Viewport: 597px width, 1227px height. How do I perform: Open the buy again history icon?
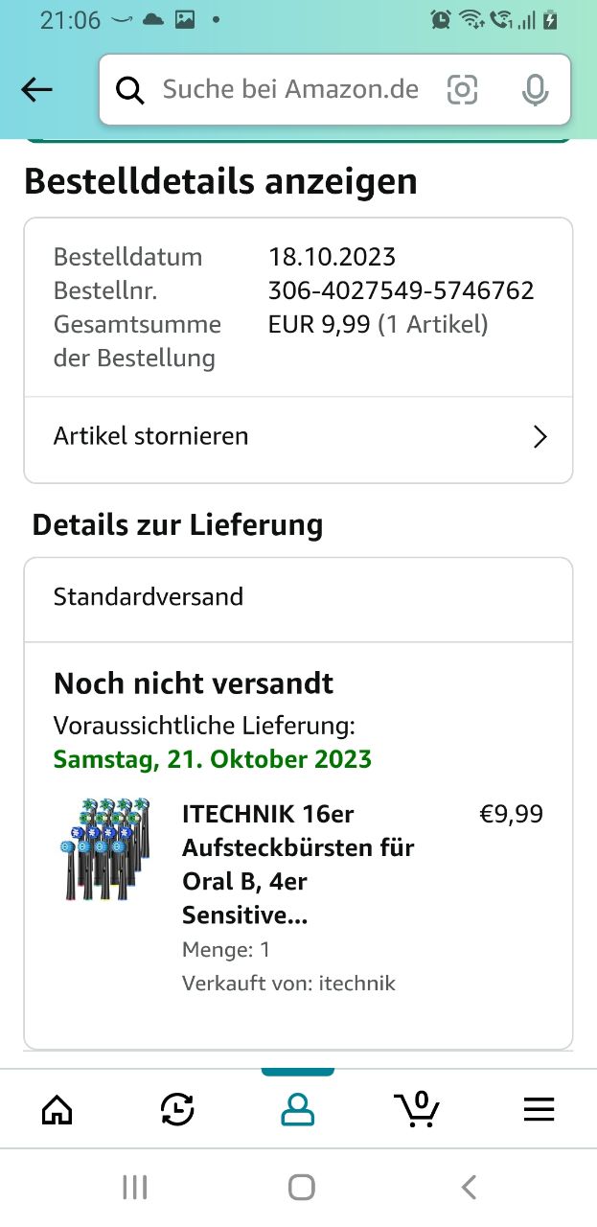(177, 1110)
